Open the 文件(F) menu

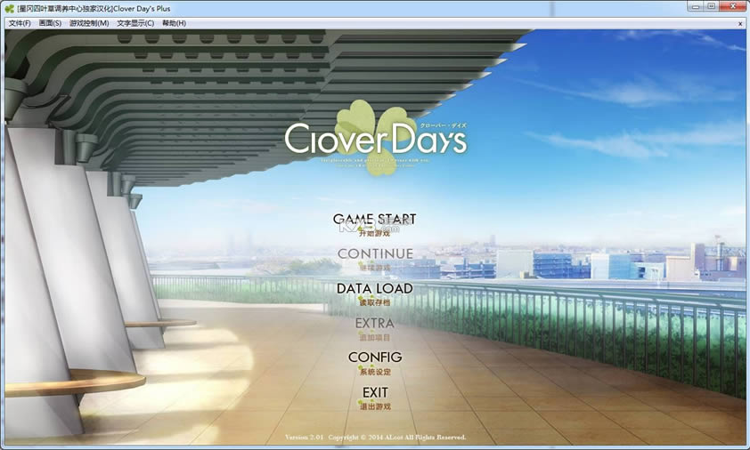[20, 23]
